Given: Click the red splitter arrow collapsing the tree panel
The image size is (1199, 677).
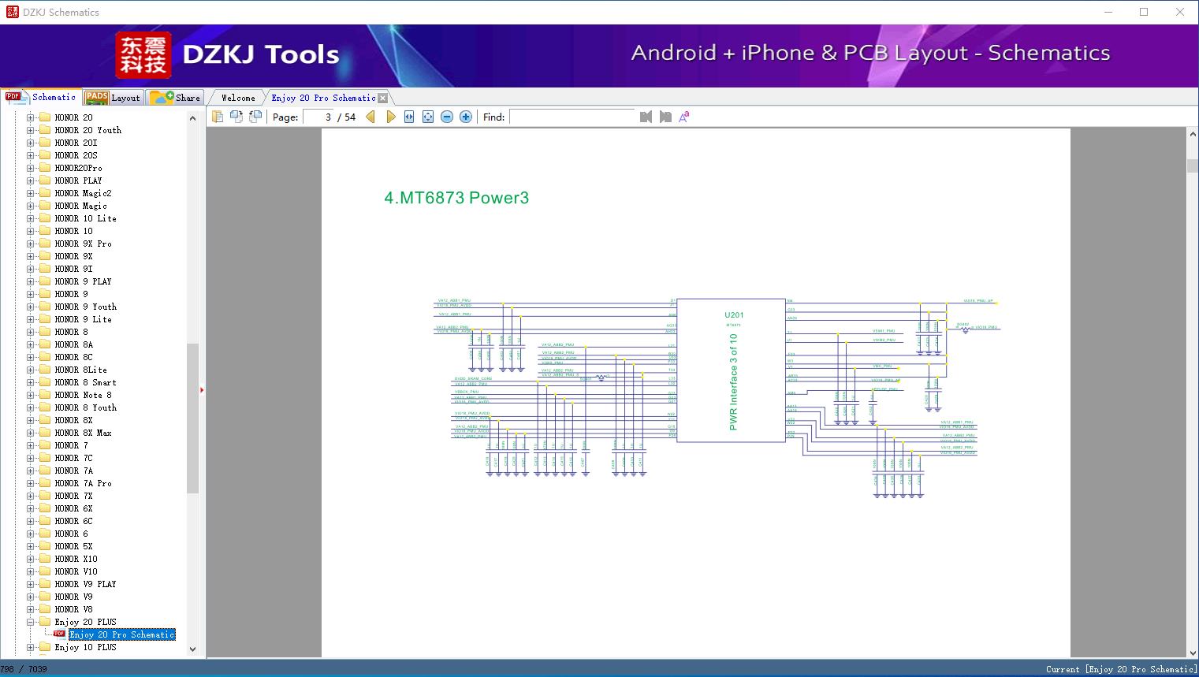Looking at the screenshot, I should (202, 389).
